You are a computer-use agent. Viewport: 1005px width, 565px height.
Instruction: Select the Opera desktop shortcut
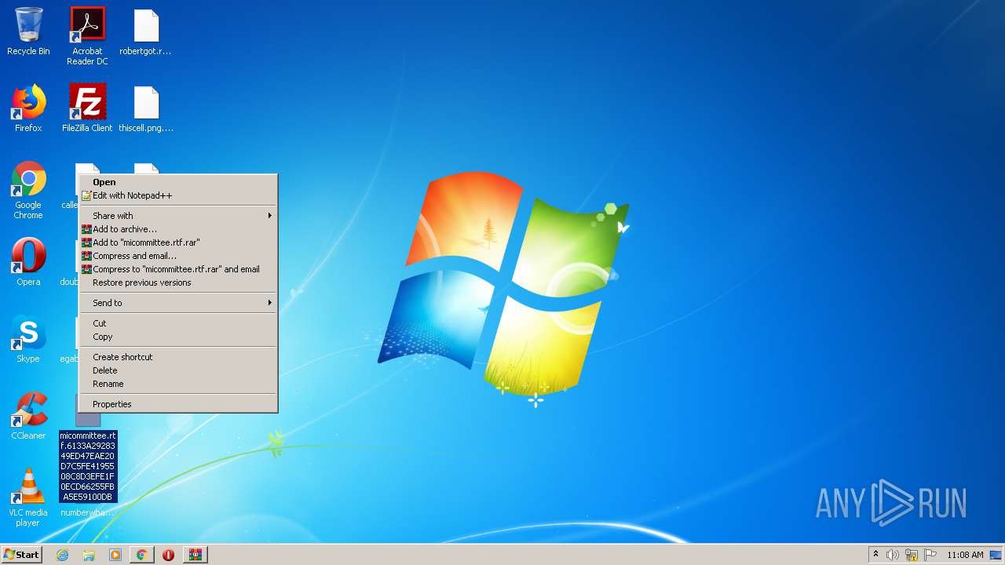coord(28,262)
